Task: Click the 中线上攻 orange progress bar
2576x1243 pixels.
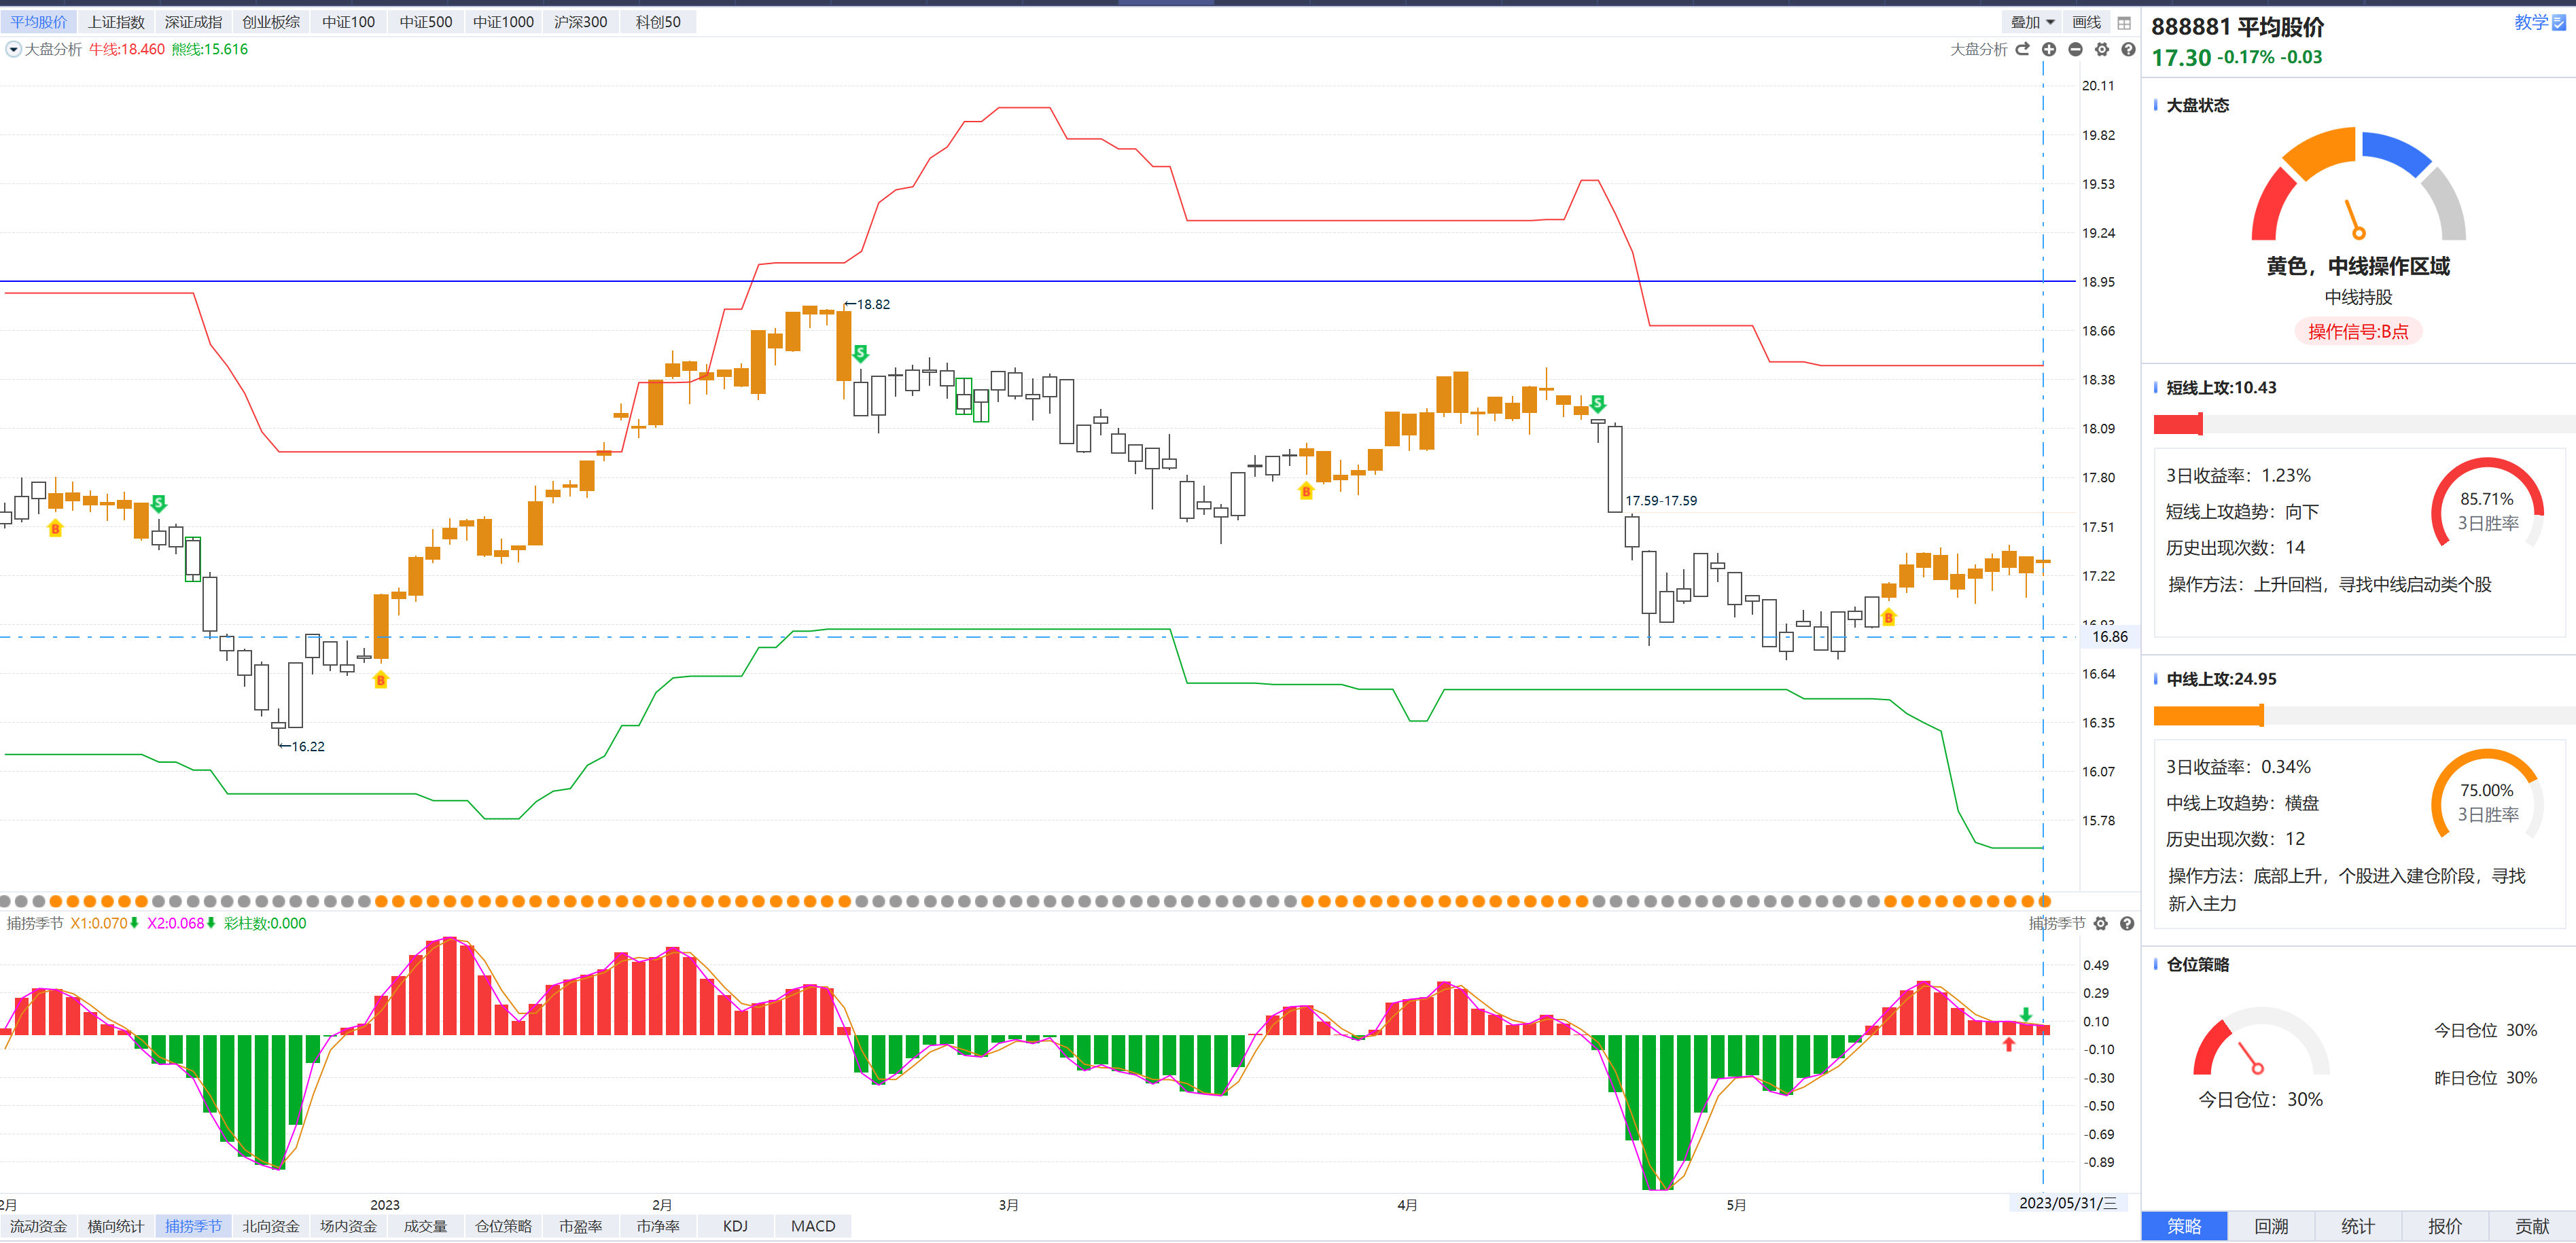Action: coord(2208,715)
